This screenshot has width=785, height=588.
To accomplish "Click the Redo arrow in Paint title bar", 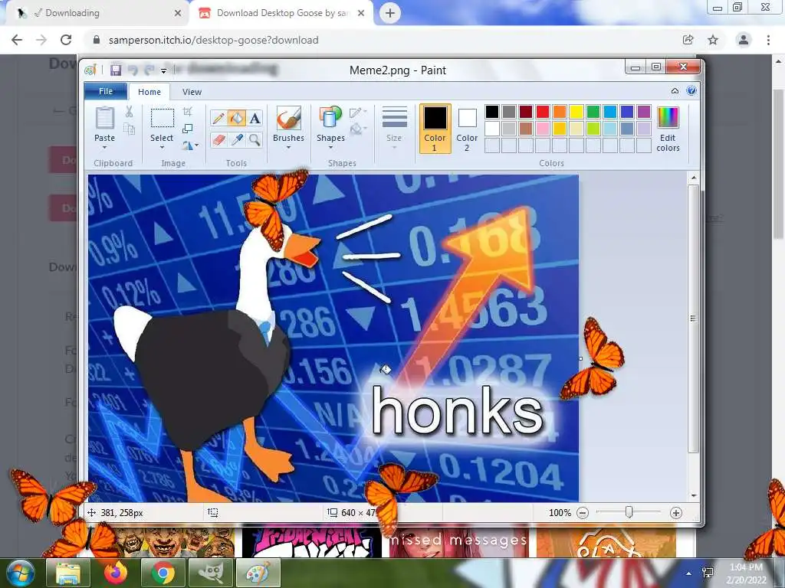I will click(149, 70).
